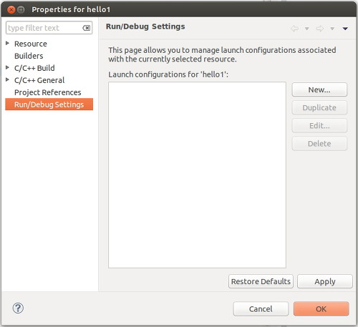
Task: Confirm with the OK button
Action: click(321, 309)
